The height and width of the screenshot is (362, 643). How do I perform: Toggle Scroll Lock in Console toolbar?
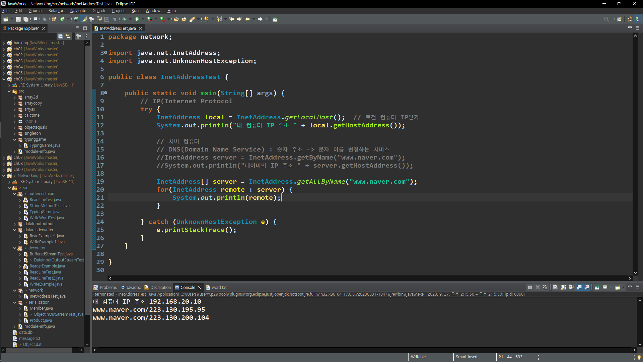click(x=564, y=287)
